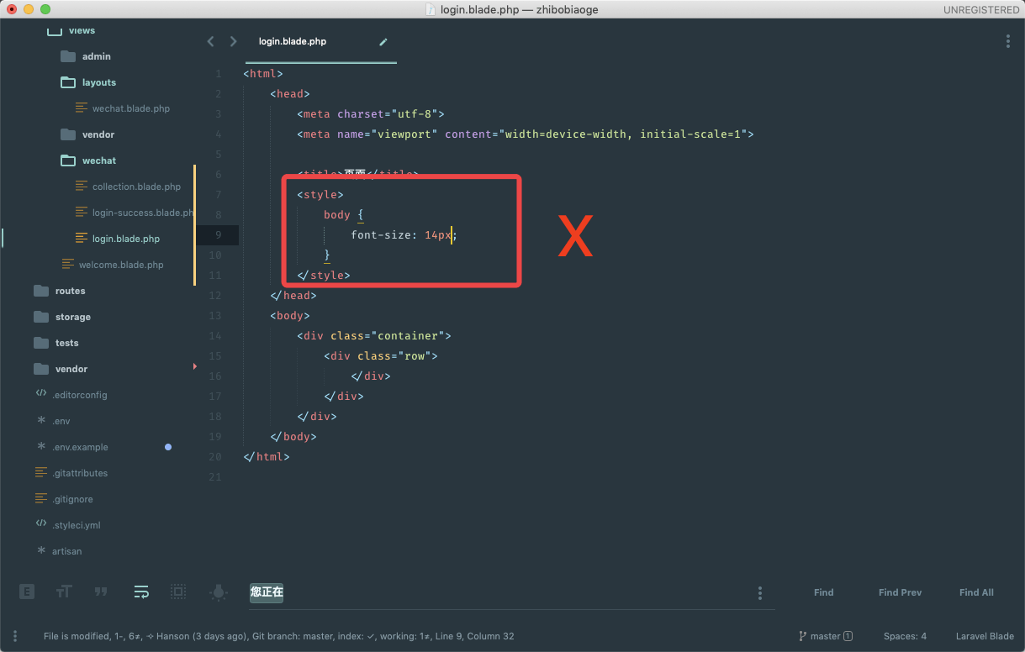Click the pencil icon on login.blade.php tab

point(383,41)
